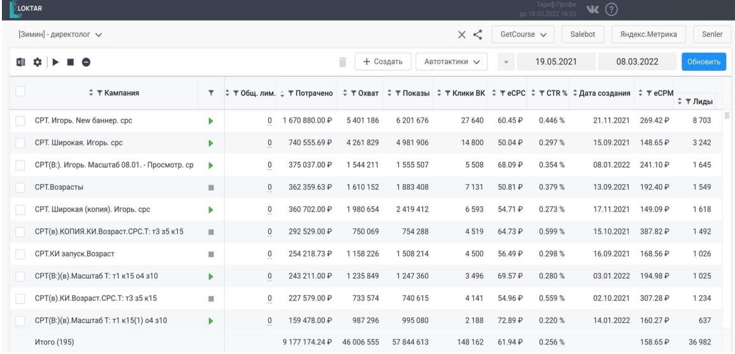Click the Salebot button
735x354 pixels.
pos(582,34)
